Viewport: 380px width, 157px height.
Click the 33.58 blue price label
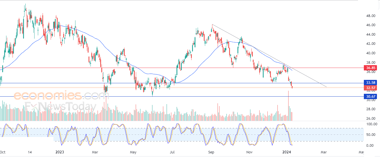pyautogui.click(x=371, y=82)
